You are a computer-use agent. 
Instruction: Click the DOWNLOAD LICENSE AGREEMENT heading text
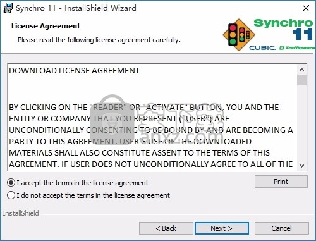pos(75,71)
